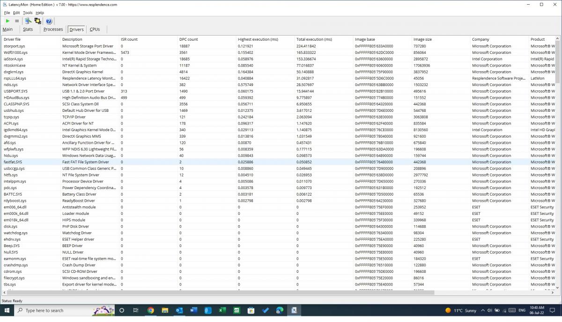Open the blue help question mark icon
Screen dimensions: 562x322
tap(49, 21)
